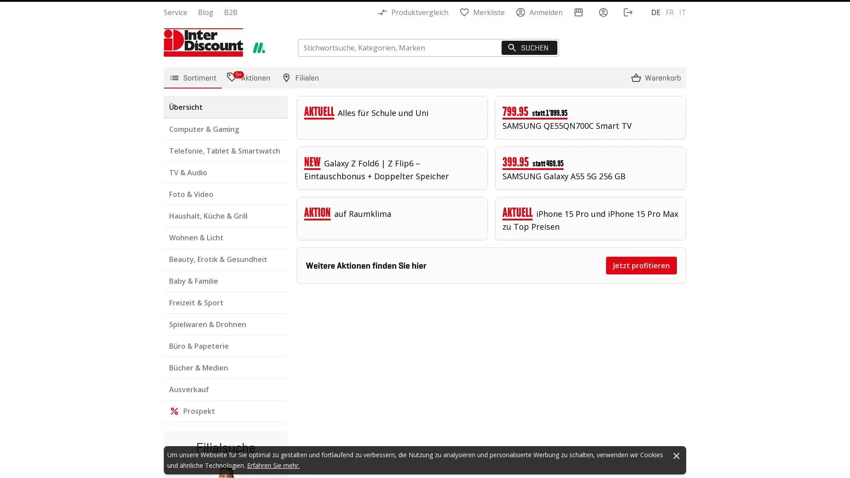Viewport: 850px width, 478px height.
Task: Open Computer & Gaming category
Action: point(226,129)
